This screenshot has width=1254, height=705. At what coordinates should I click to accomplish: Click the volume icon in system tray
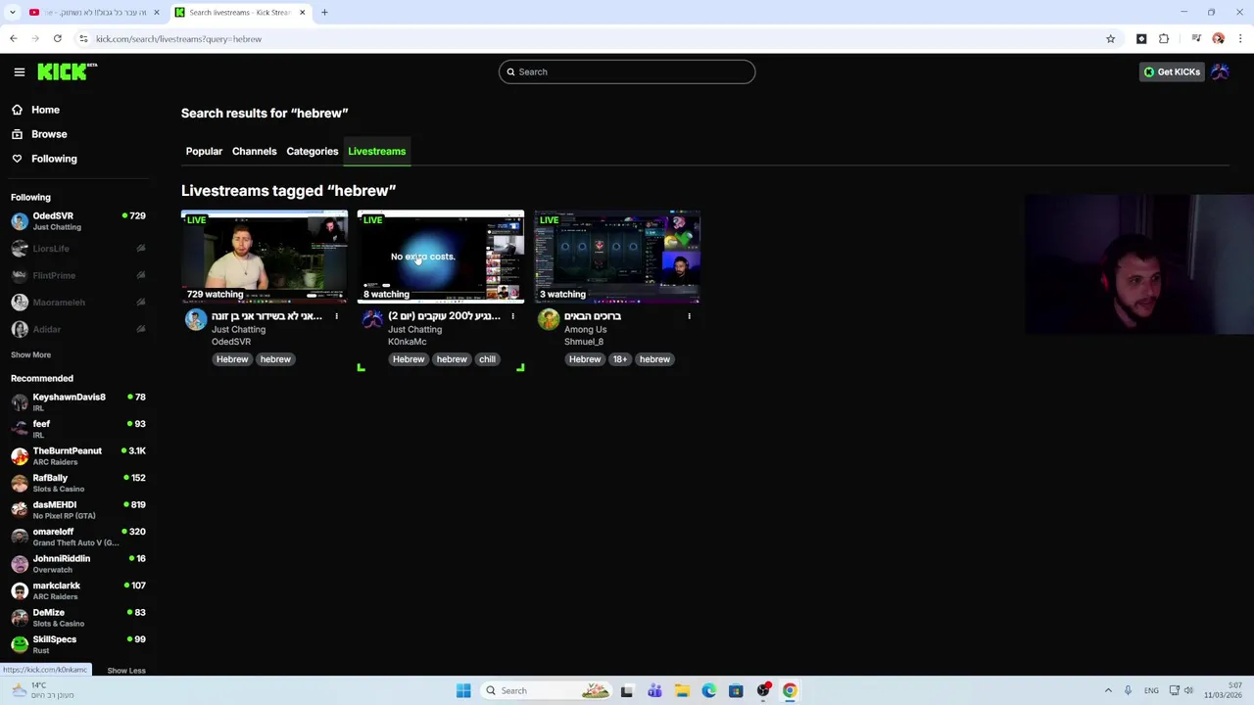click(x=1188, y=690)
